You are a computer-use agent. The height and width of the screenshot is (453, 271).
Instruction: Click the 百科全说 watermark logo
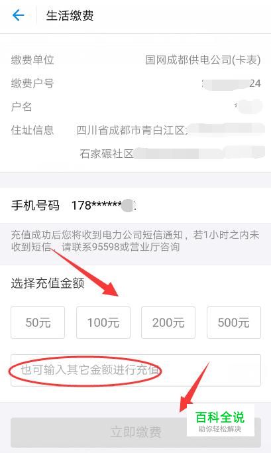[x=220, y=421]
